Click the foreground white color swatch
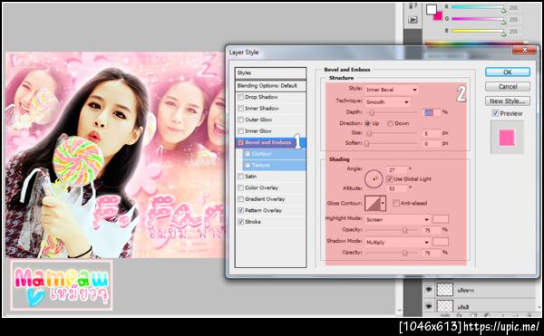Viewport: 544px width, 336px height. (x=432, y=9)
